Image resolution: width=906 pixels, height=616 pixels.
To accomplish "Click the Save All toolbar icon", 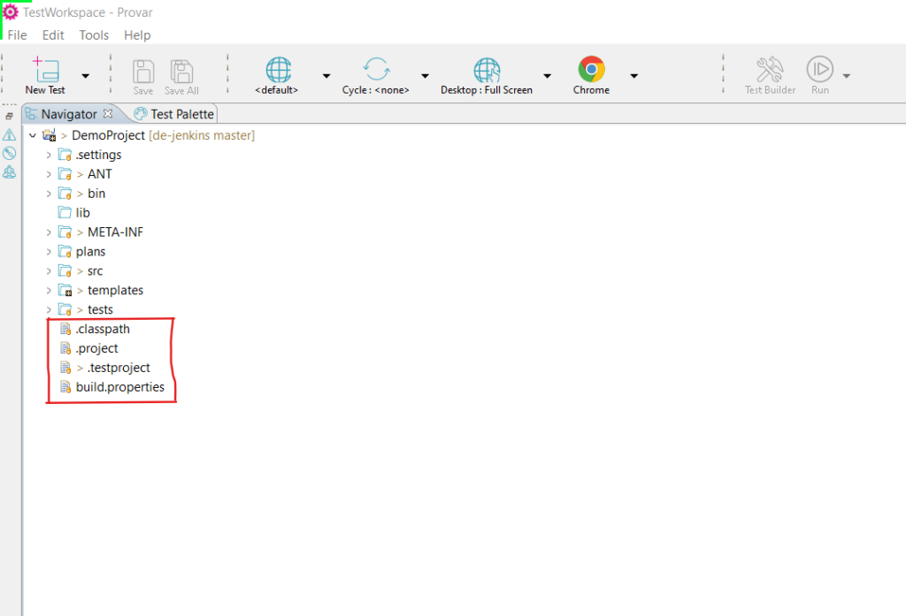I will pyautogui.click(x=181, y=72).
